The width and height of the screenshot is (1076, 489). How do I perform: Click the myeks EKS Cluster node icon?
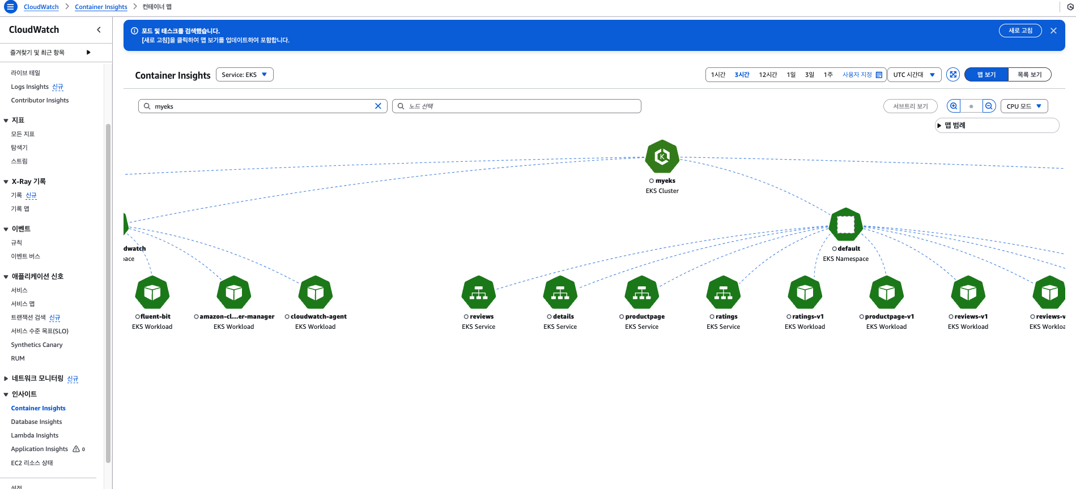click(x=662, y=156)
